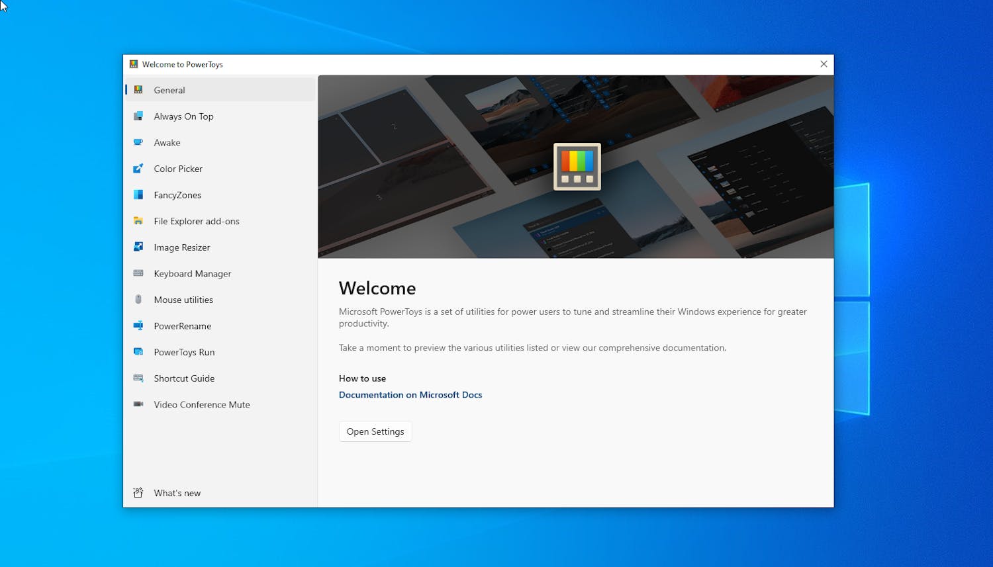Select the Image Resizer icon
This screenshot has height=567, width=993.
[138, 247]
